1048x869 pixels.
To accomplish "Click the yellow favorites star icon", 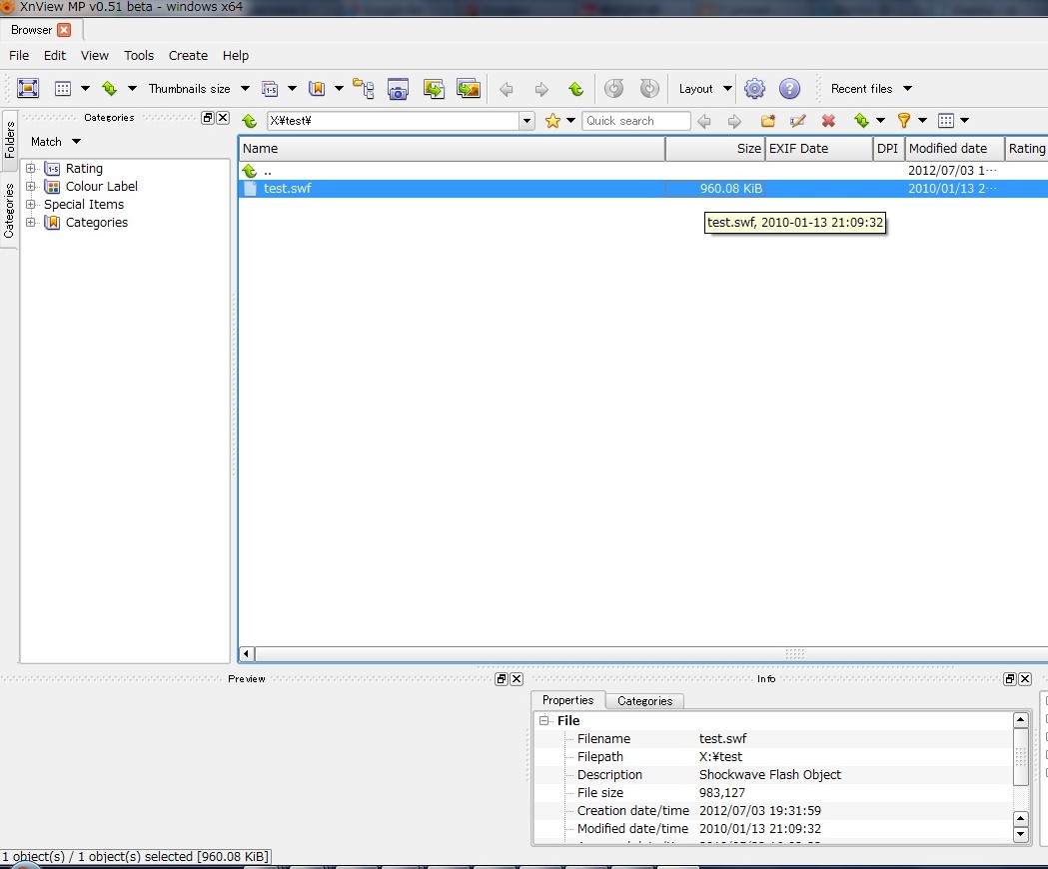I will point(552,121).
